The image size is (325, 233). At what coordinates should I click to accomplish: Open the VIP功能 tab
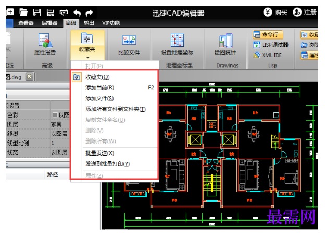tap(111, 23)
